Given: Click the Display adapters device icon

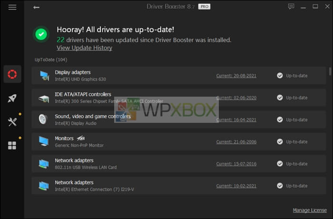Looking at the screenshot, I should (x=44, y=76).
